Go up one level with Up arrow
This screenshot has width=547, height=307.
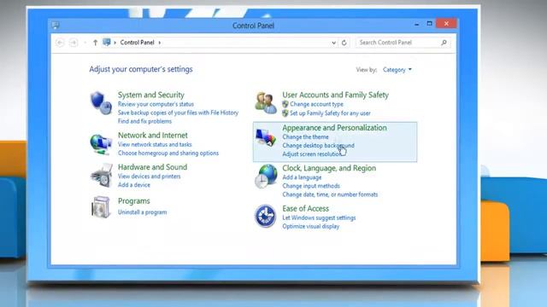95,43
